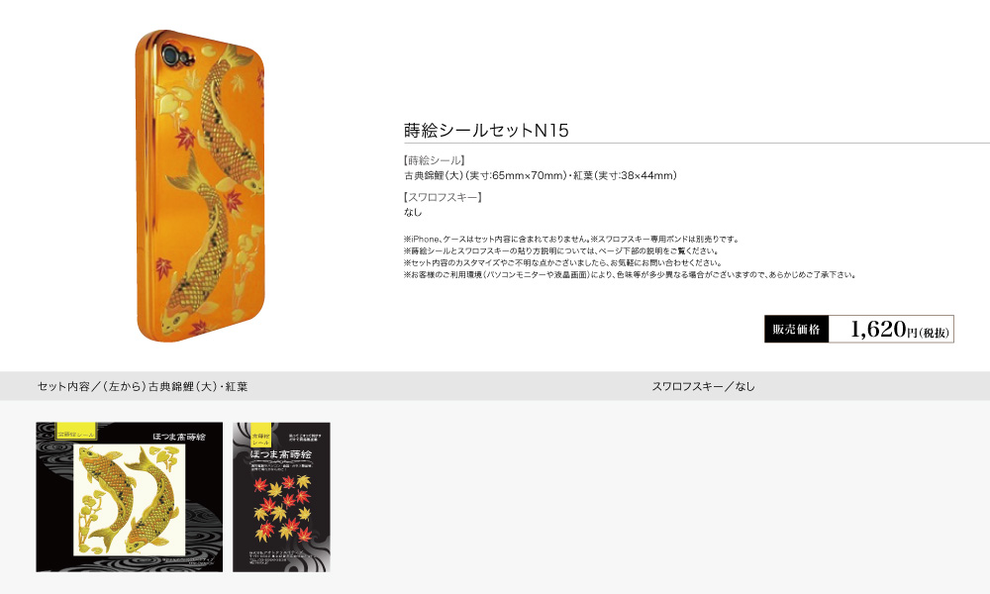Image resolution: width=990 pixels, height=594 pixels.
Task: Click the product title 蒔絵シールセットN15
Action: click(x=486, y=130)
